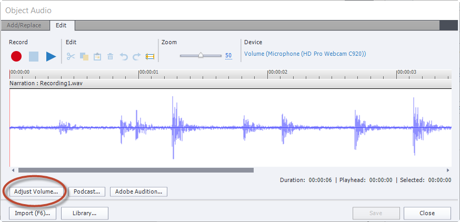
Task: Play the narration audio
Action: coord(51,56)
